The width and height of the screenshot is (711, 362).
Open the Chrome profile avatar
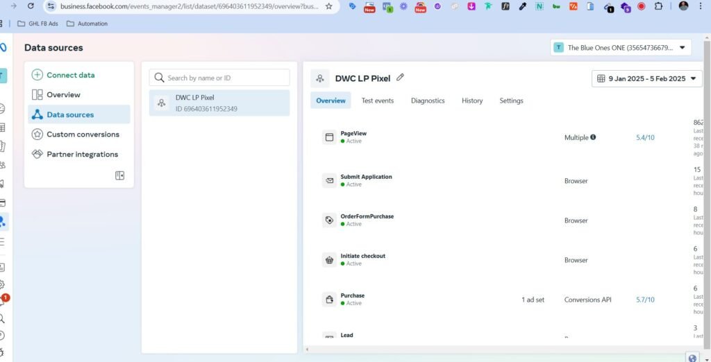tap(683, 6)
